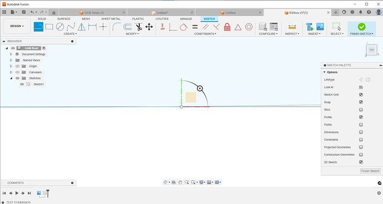The image size is (383, 204).
Task: Select the Trim scissors tool
Action: tap(138, 27)
